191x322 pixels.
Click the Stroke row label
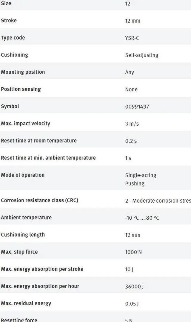(x=9, y=21)
